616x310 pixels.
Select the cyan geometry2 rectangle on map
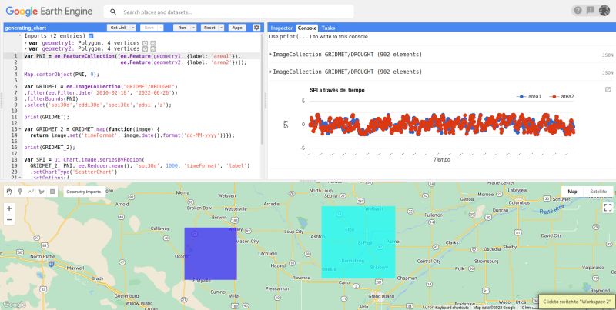(x=358, y=242)
